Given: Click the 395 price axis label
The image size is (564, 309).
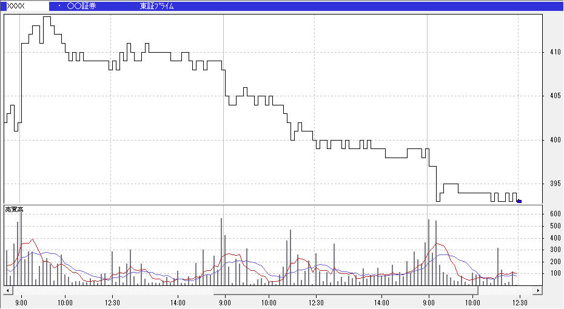Looking at the screenshot, I should coord(556,184).
